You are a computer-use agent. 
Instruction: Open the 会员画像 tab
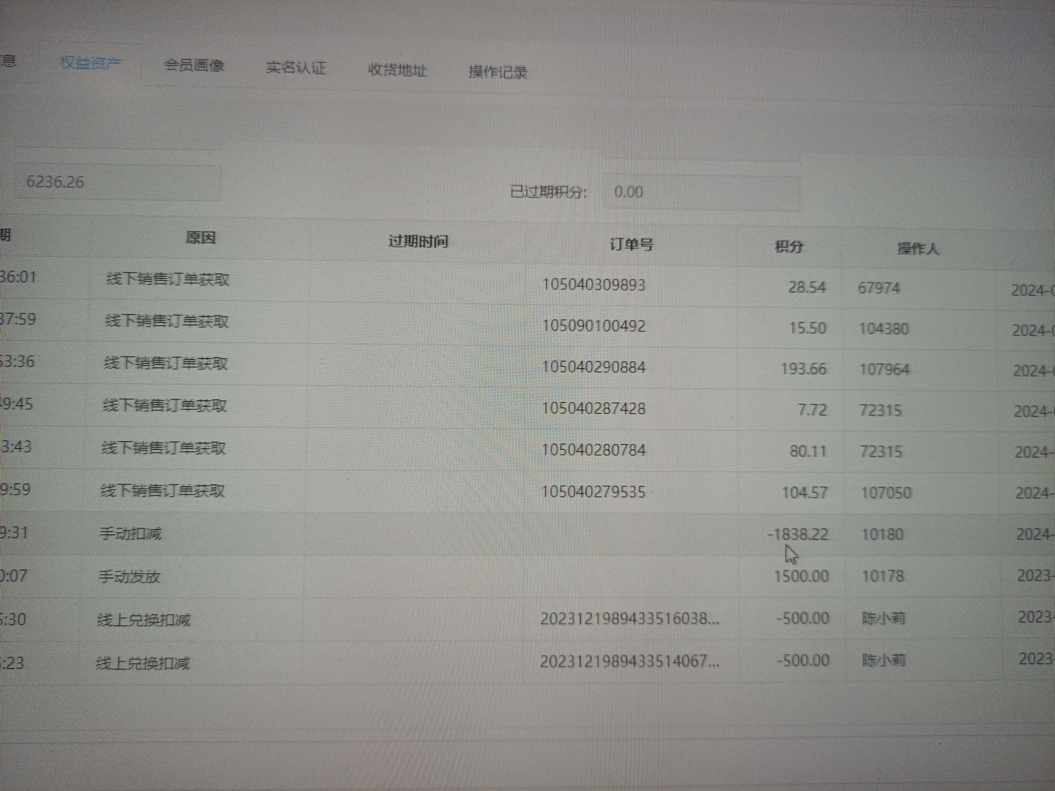(194, 66)
